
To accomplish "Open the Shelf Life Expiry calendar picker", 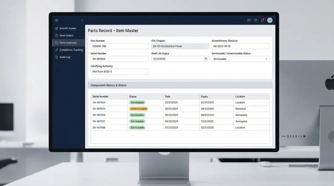I will [x=206, y=59].
